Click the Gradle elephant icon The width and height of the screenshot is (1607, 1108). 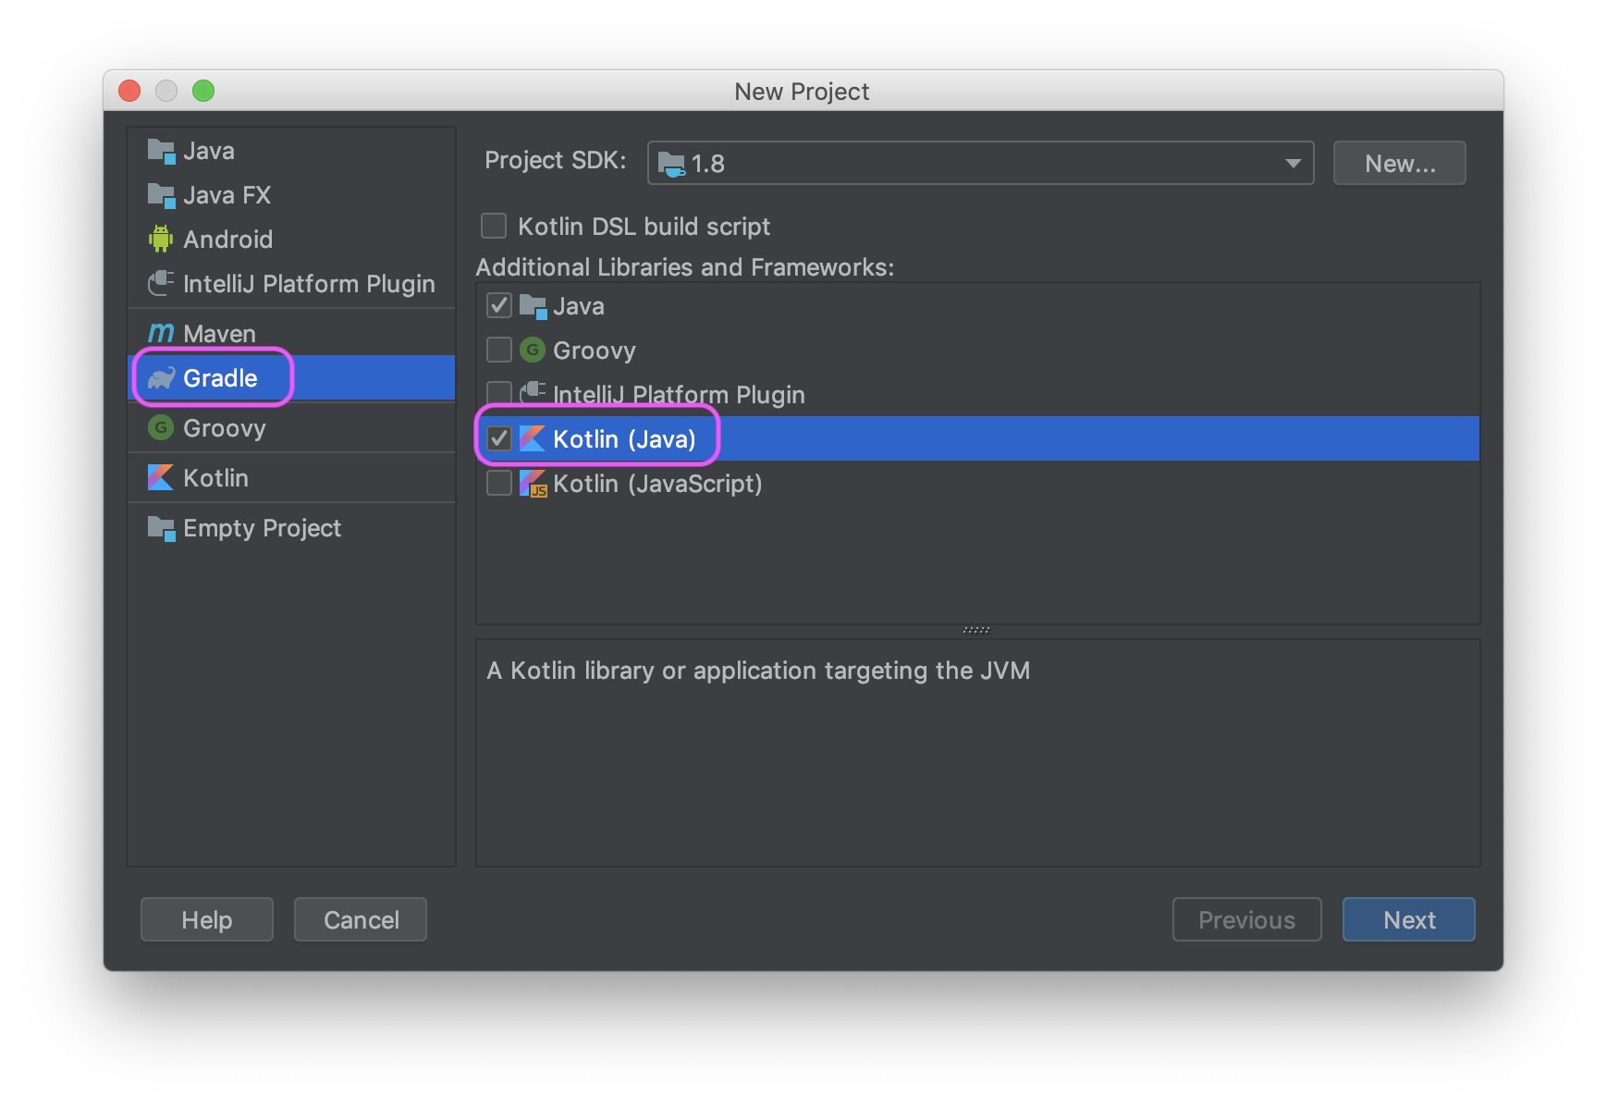pyautogui.click(x=161, y=378)
